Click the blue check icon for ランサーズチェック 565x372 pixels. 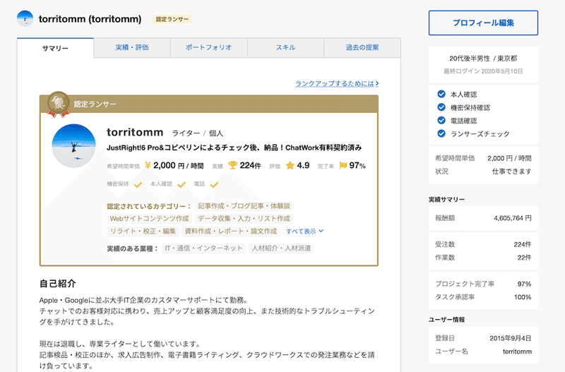coord(441,133)
